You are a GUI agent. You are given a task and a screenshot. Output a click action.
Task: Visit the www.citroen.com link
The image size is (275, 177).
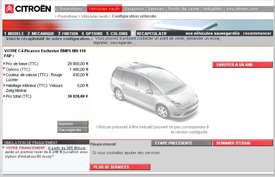(242, 9)
